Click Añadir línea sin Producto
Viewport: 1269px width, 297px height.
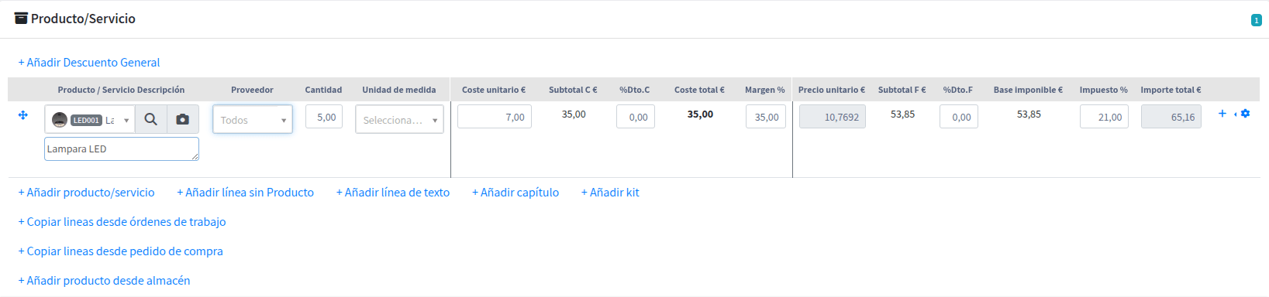(245, 193)
